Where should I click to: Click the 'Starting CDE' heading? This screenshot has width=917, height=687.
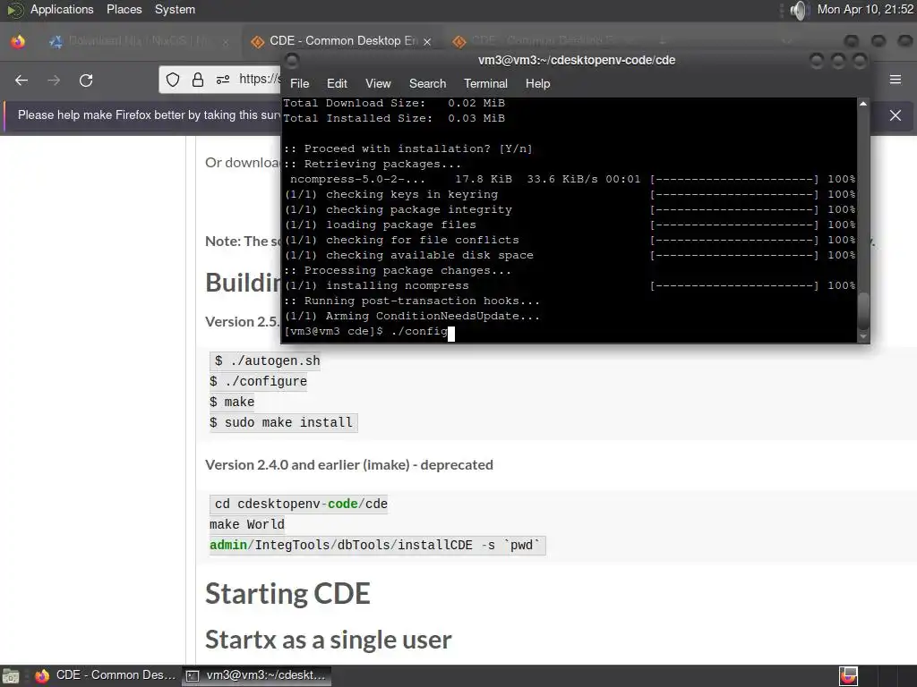[287, 594]
